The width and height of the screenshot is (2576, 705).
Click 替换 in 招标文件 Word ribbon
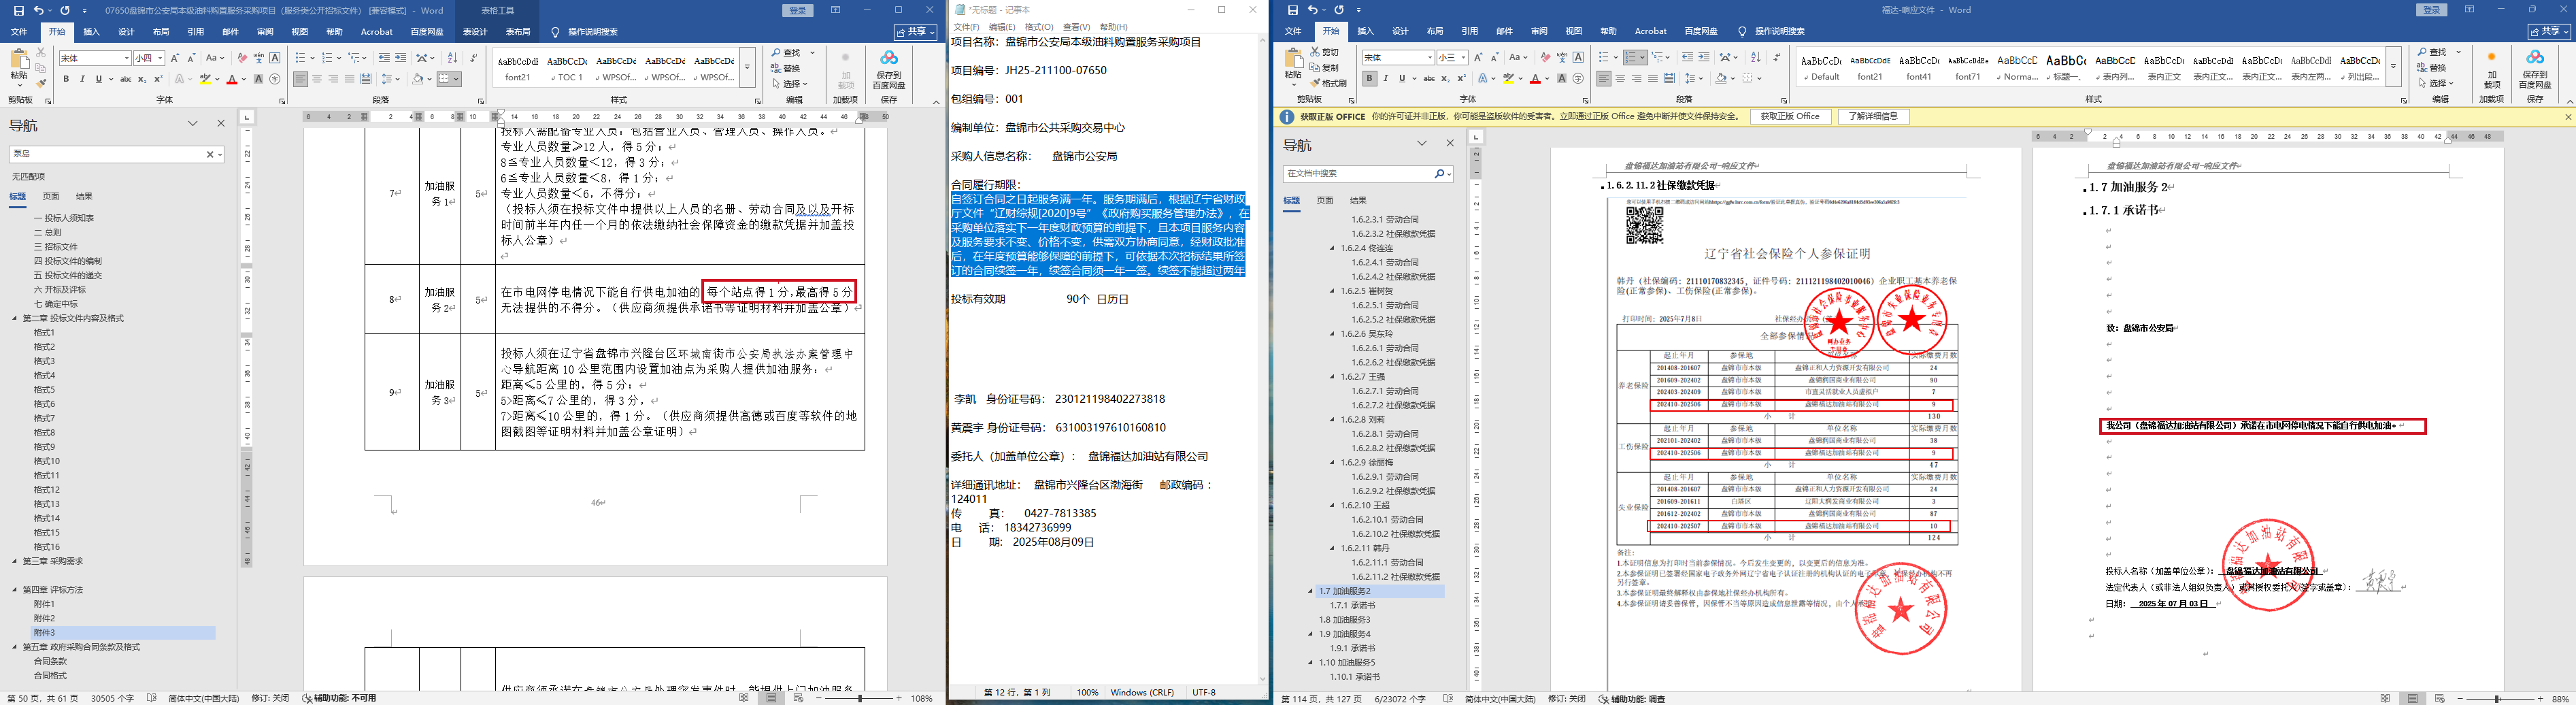786,68
